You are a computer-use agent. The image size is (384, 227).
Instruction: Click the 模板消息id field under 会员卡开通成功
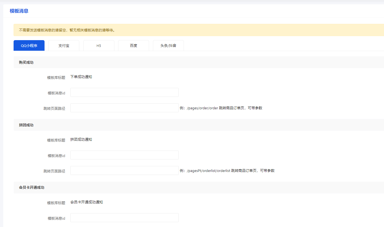tap(124, 218)
